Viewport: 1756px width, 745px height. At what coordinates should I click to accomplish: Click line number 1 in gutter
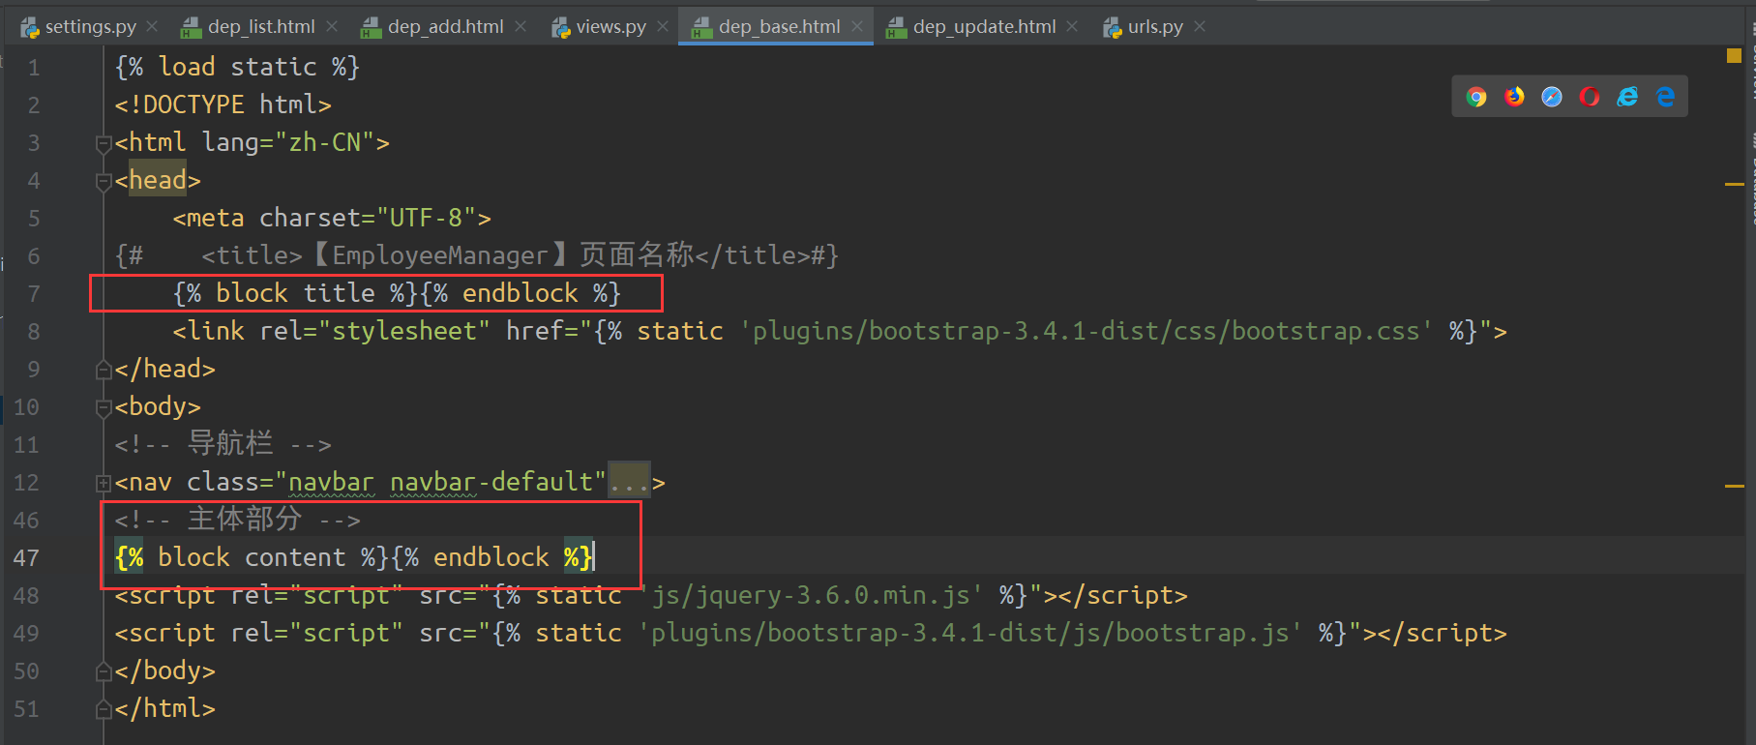click(34, 68)
